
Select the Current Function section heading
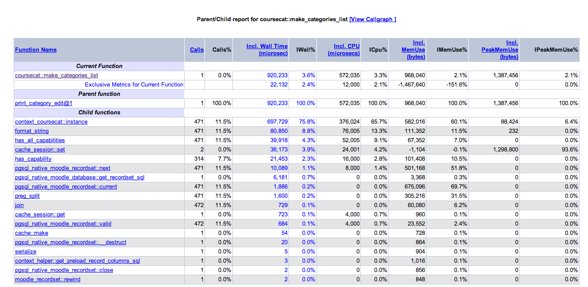tap(99, 66)
